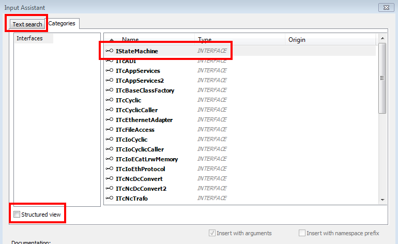This screenshot has width=398, height=244.
Task: Toggle Insert with arguments checkbox
Action: 212,233
